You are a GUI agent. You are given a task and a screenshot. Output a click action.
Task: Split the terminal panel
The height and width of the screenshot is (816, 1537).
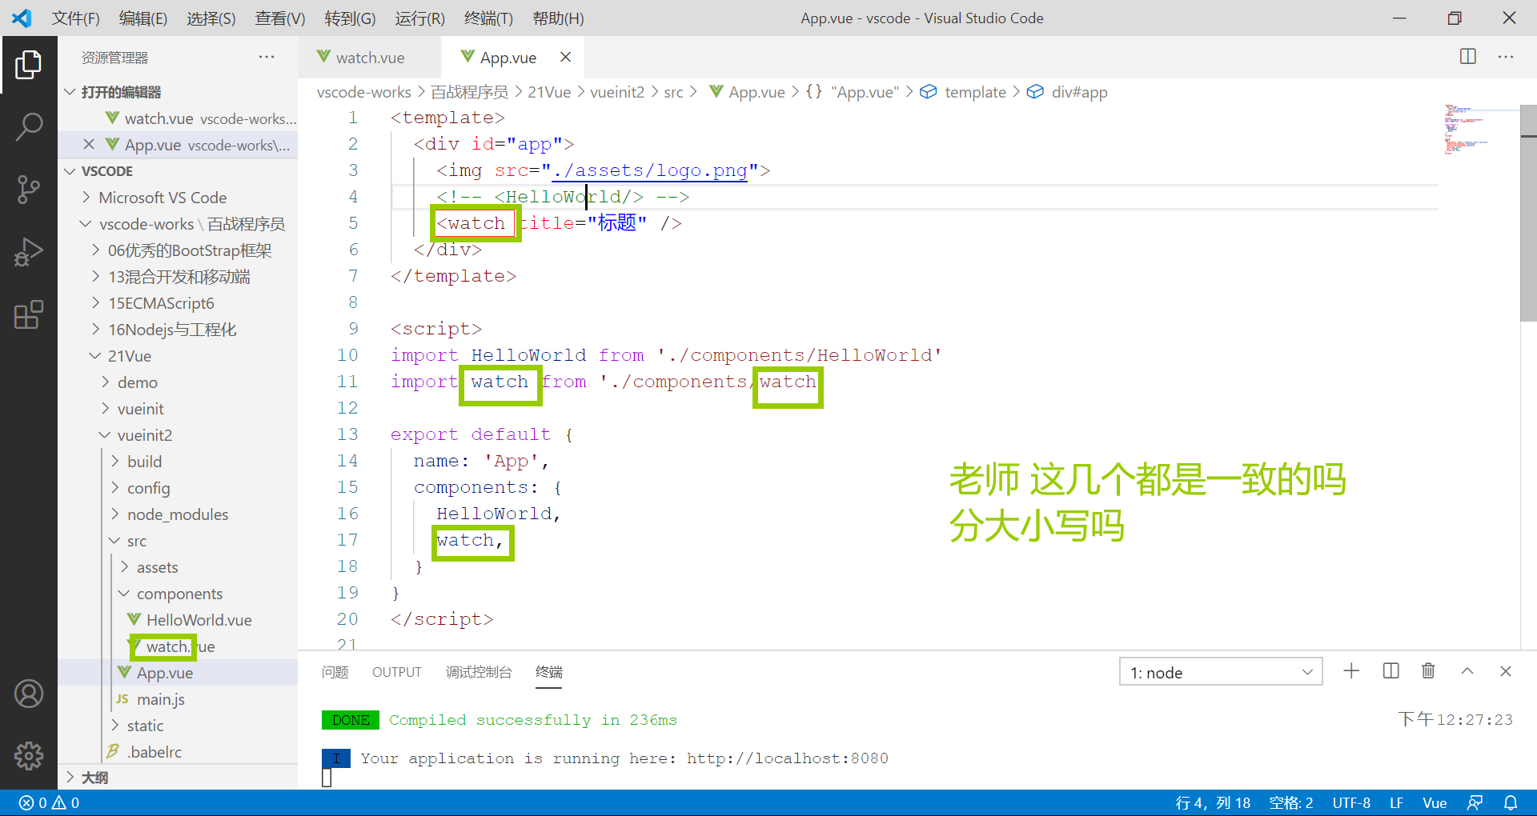tap(1391, 671)
